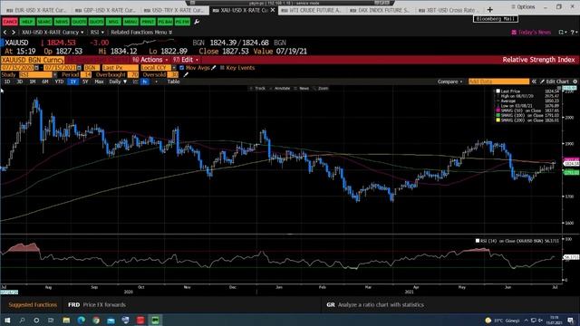Toggle News overlay on chart

[302, 89]
